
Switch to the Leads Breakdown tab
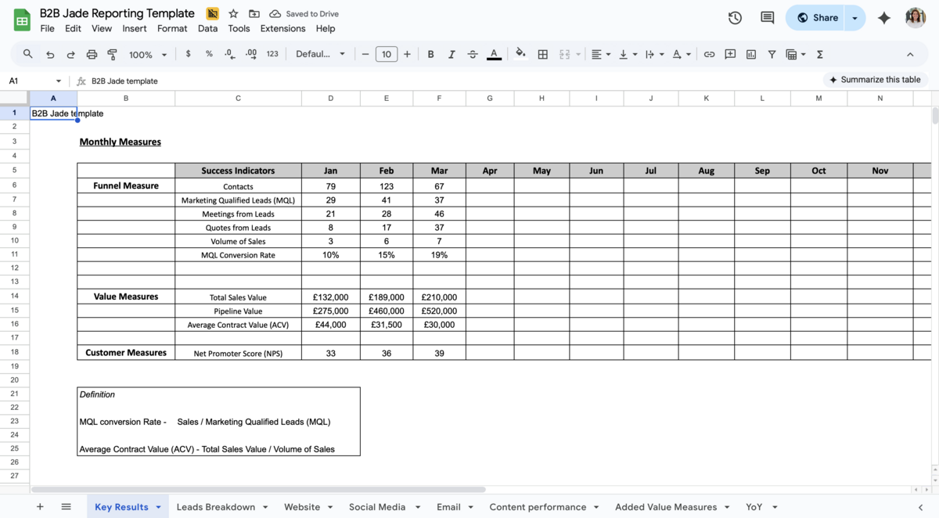pos(216,507)
